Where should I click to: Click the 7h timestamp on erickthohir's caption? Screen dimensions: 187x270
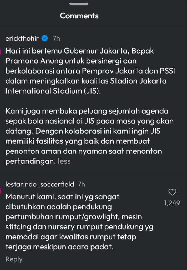[56, 38]
